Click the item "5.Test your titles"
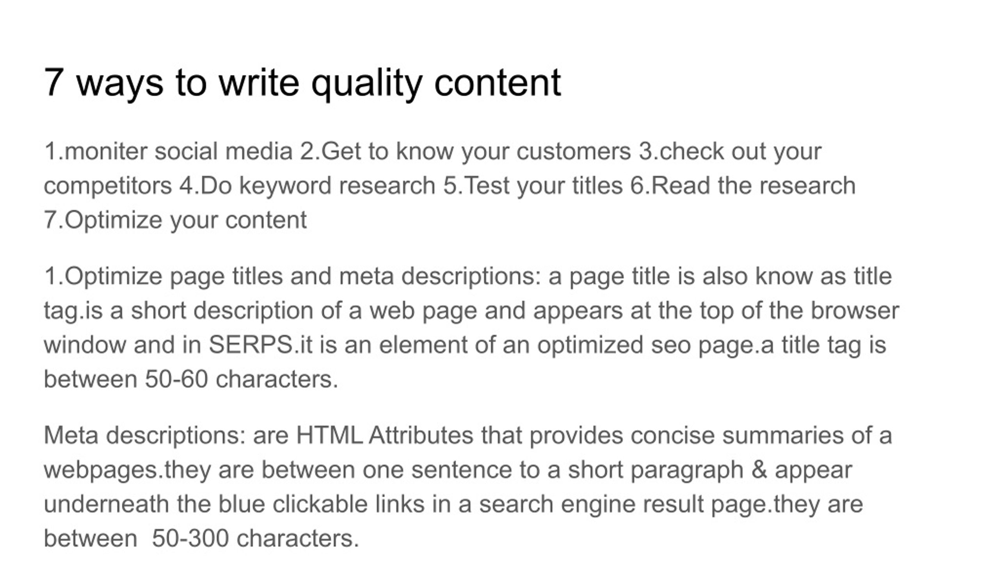This screenshot has height=562, width=999. pos(533,186)
